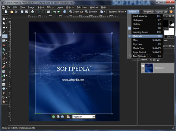Select the active Crop tool
Image resolution: width=176 pixels, height=131 pixels.
tap(4, 36)
